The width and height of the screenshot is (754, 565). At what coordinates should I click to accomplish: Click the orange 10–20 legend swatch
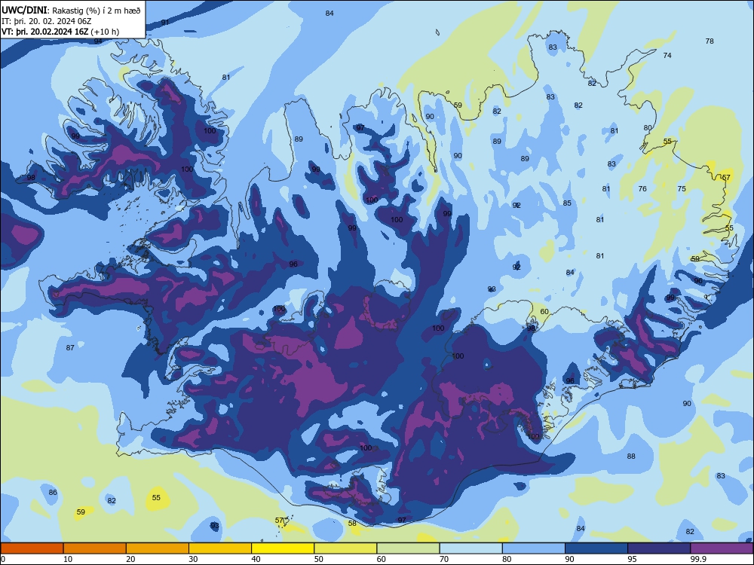pyautogui.click(x=95, y=548)
